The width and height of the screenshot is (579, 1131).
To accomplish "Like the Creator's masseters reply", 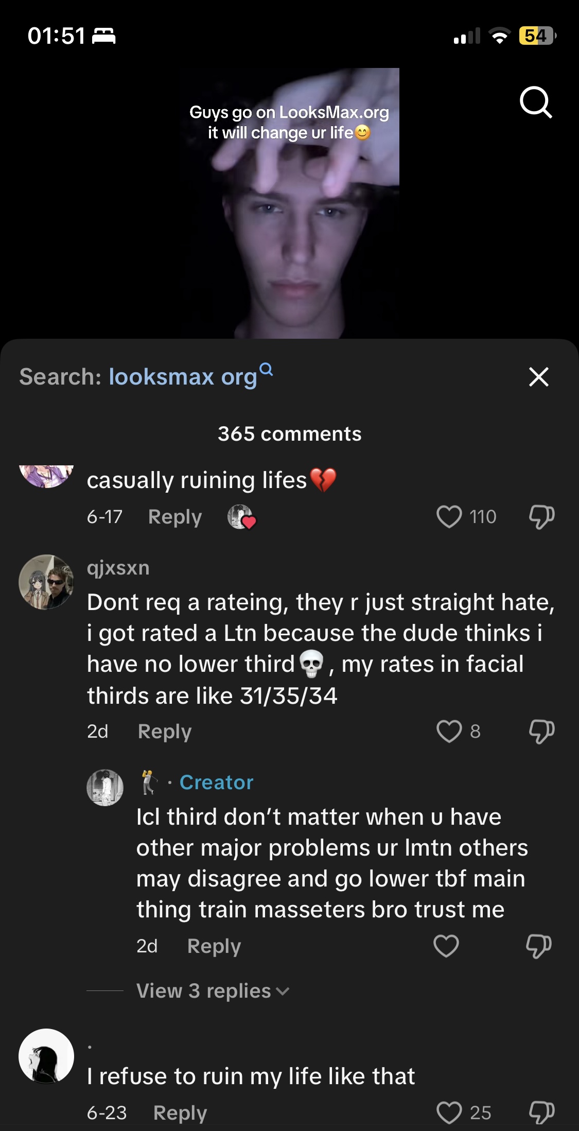I will point(446,946).
